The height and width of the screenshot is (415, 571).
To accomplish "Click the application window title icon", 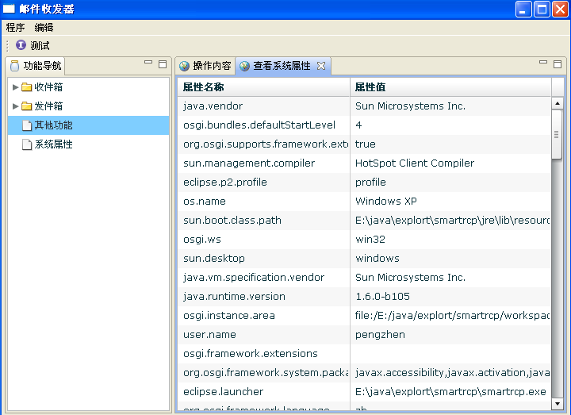I will [x=9, y=9].
